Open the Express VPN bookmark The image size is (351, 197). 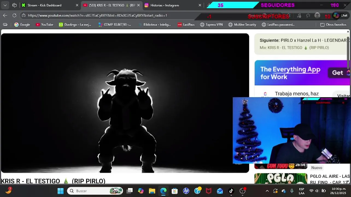tap(211, 25)
